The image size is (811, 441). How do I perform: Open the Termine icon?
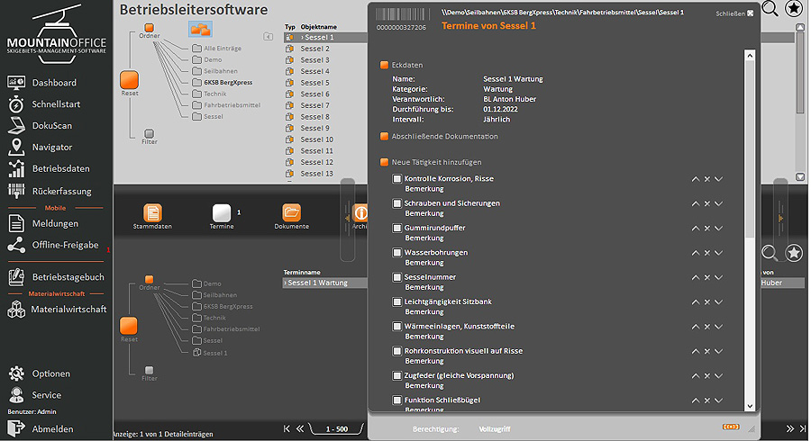coord(222,213)
